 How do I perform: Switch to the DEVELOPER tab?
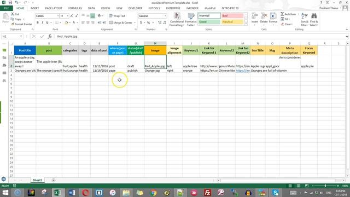click(x=135, y=8)
